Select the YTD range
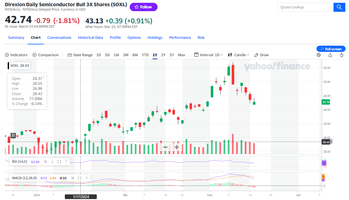This screenshot has height=200, width=349. click(x=145, y=55)
